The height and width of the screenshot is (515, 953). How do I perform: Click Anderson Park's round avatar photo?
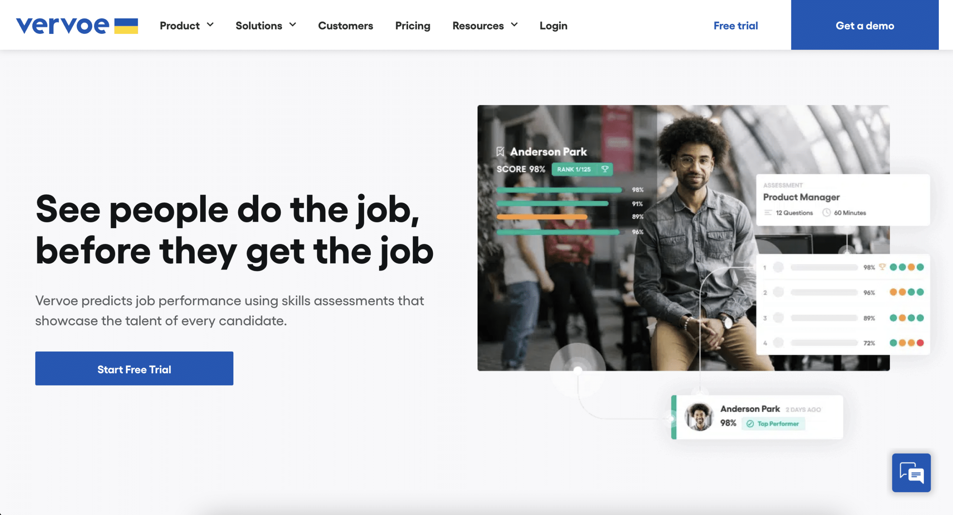point(699,417)
